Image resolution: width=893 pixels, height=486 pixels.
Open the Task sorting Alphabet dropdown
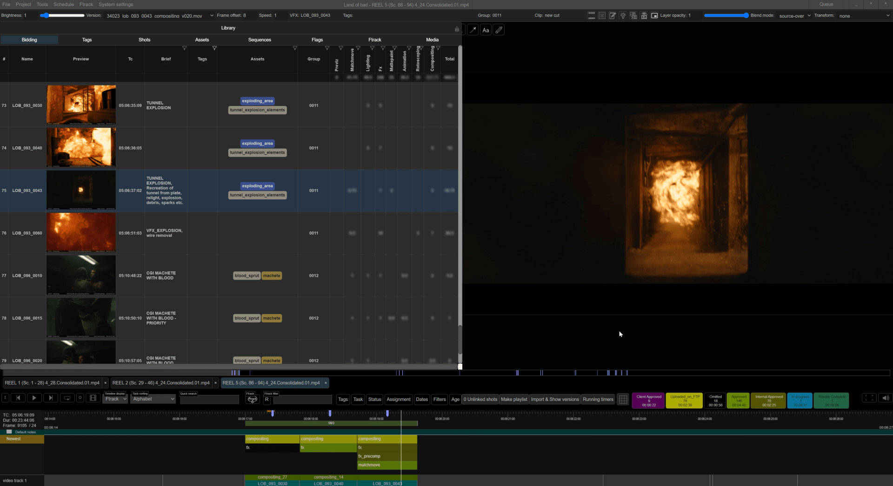point(153,399)
